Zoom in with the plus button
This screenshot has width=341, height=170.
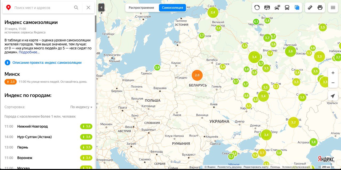(333, 73)
